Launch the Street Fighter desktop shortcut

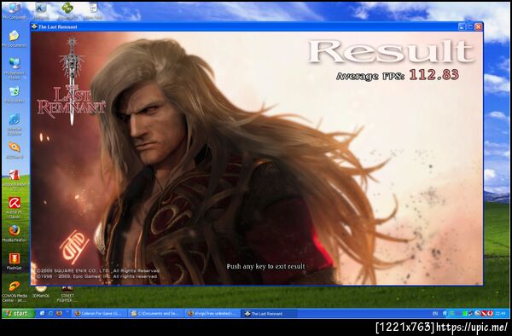coord(67,293)
